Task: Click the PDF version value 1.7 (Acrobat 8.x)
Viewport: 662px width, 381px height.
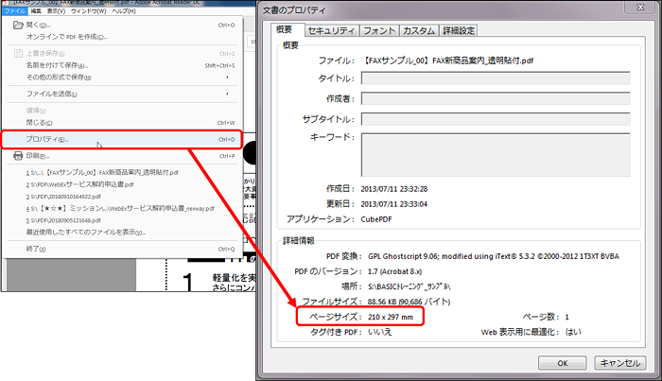Action: (x=394, y=271)
